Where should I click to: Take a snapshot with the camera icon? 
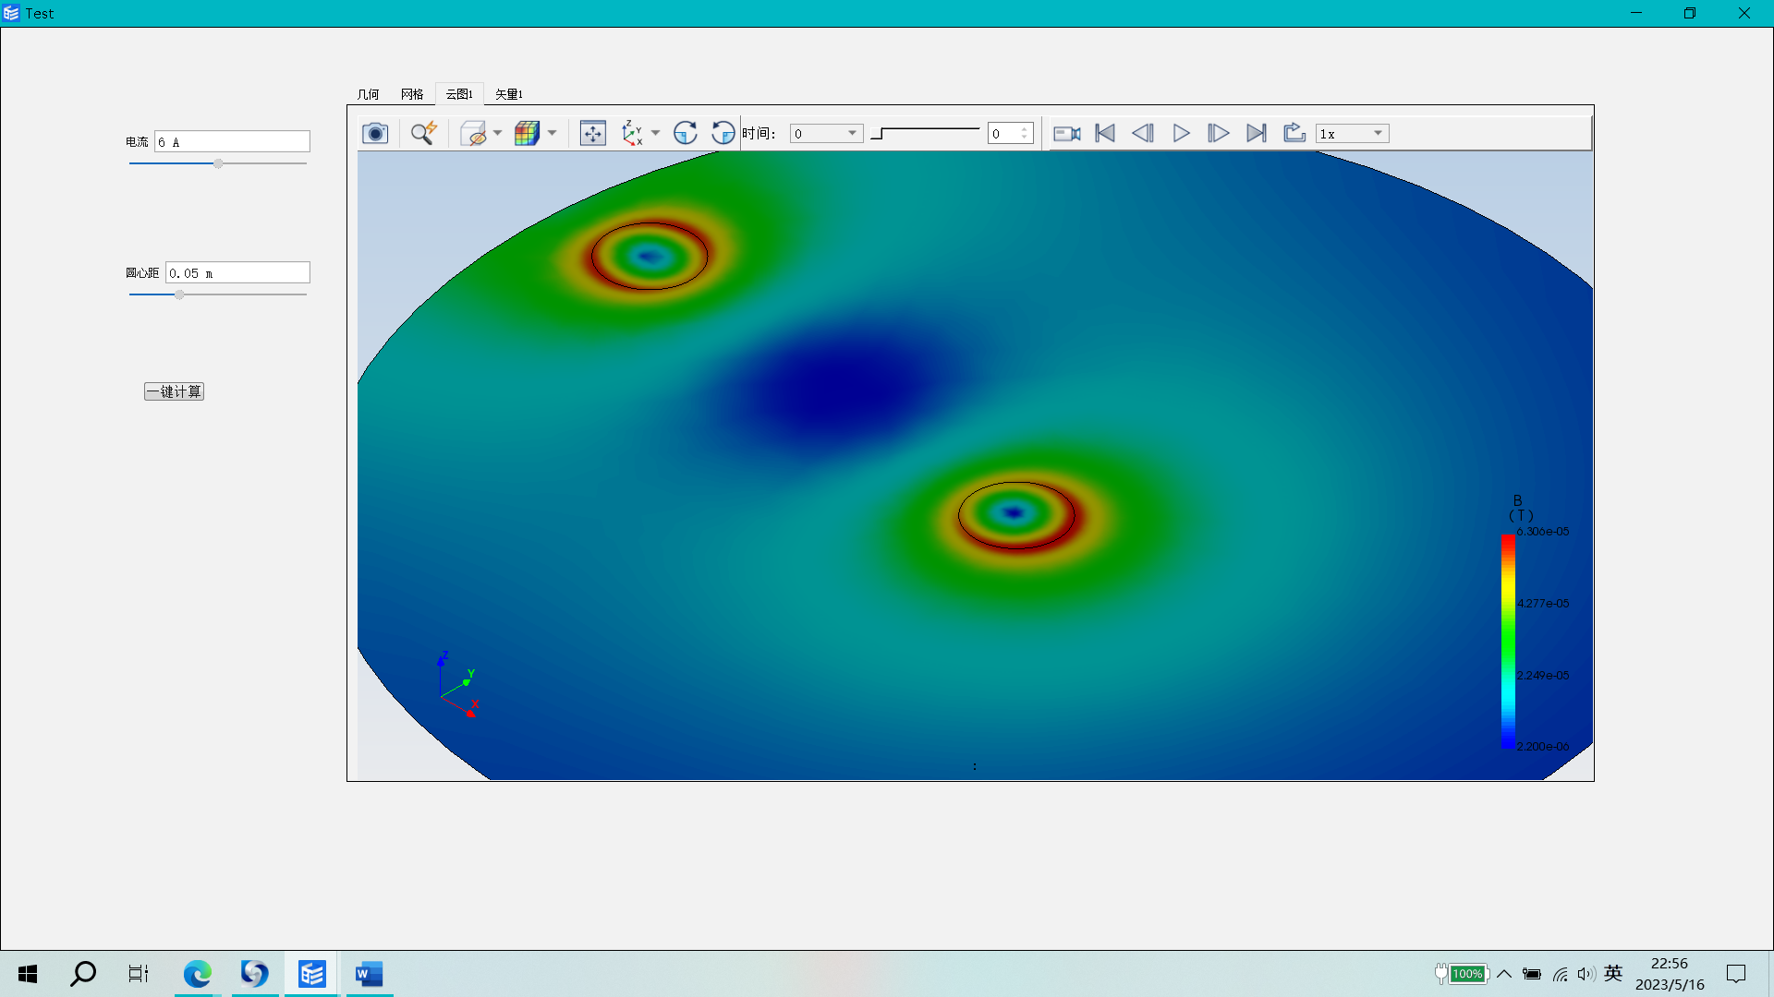374,133
